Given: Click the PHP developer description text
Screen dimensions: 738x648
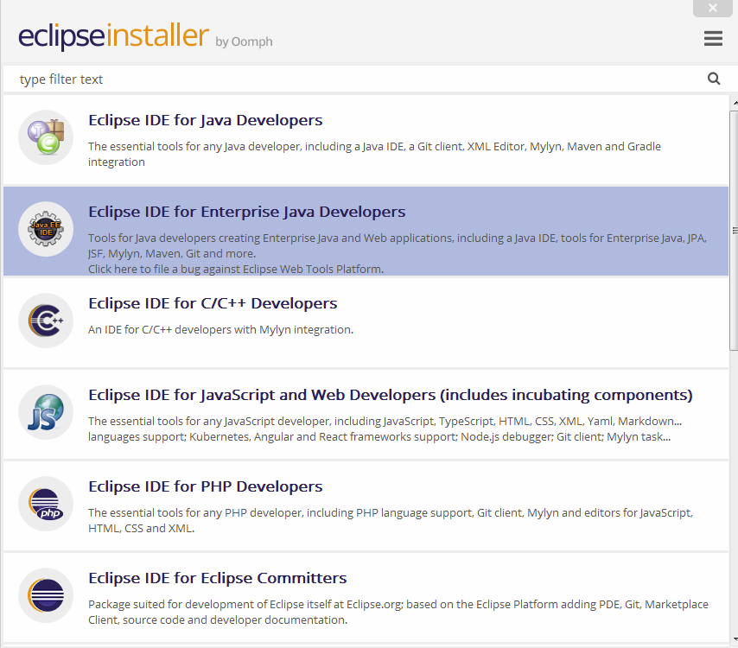Looking at the screenshot, I should click(x=391, y=520).
